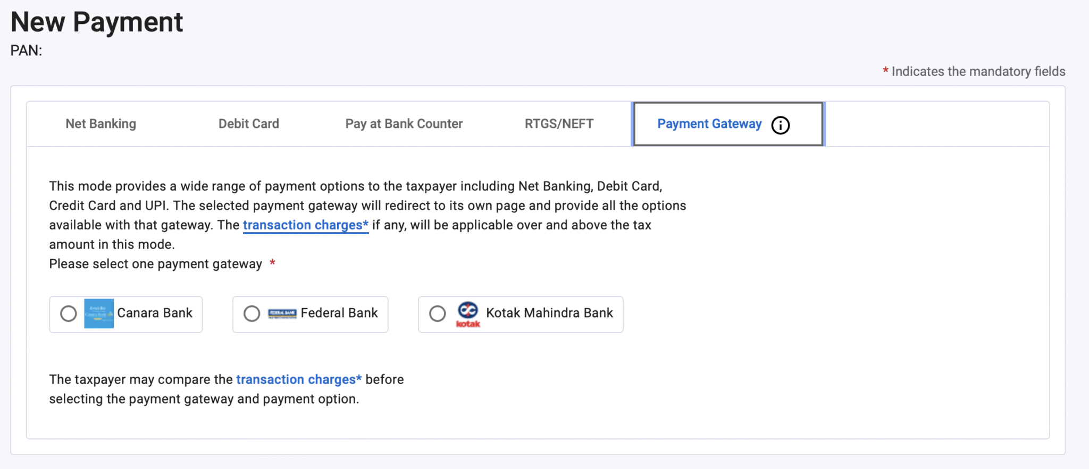This screenshot has height=469, width=1089.
Task: Click the info icon beside Payment Gateway
Action: [780, 125]
